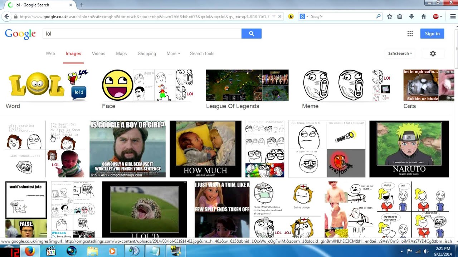Open a new tab with the plus button

[82, 5]
